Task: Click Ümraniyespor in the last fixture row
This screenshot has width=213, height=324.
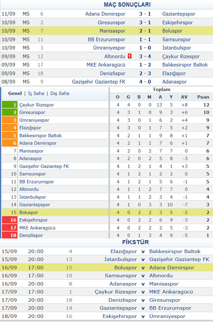Action: (167, 316)
